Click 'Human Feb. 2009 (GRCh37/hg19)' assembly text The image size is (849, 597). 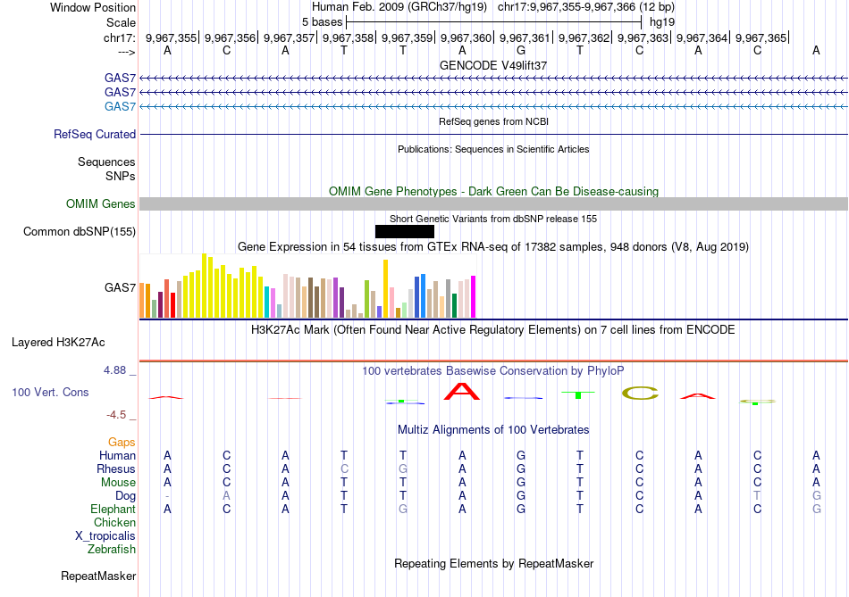(x=399, y=7)
